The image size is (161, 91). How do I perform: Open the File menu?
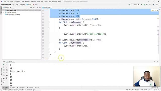pos(5,2)
